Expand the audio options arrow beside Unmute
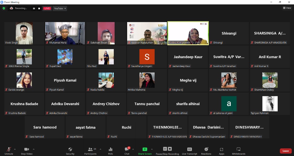Image resolution: width=294 pixels, height=156 pixels. click(x=15, y=149)
